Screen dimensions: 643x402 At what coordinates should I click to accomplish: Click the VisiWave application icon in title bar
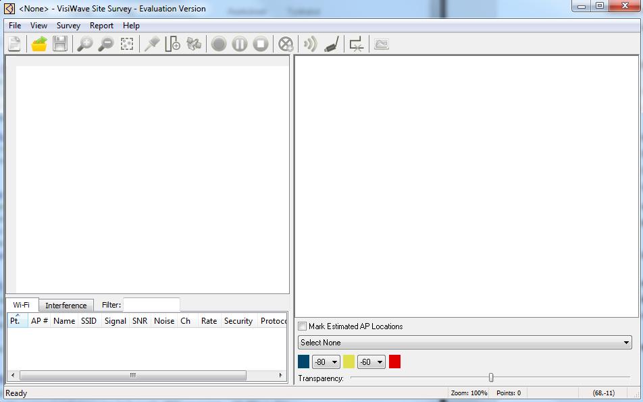tap(9, 8)
